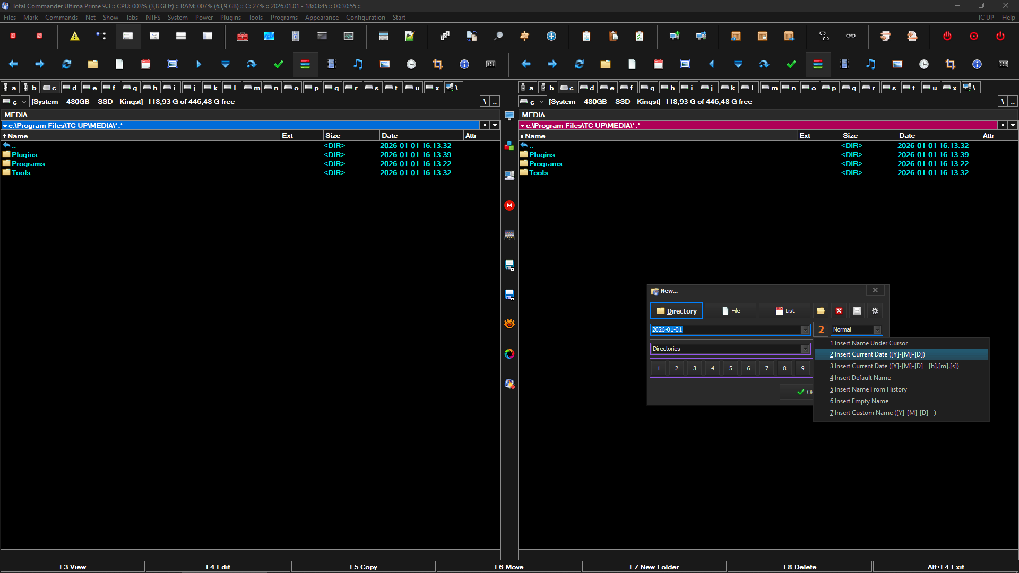Open the Configuration menu
The width and height of the screenshot is (1019, 573).
tap(365, 18)
